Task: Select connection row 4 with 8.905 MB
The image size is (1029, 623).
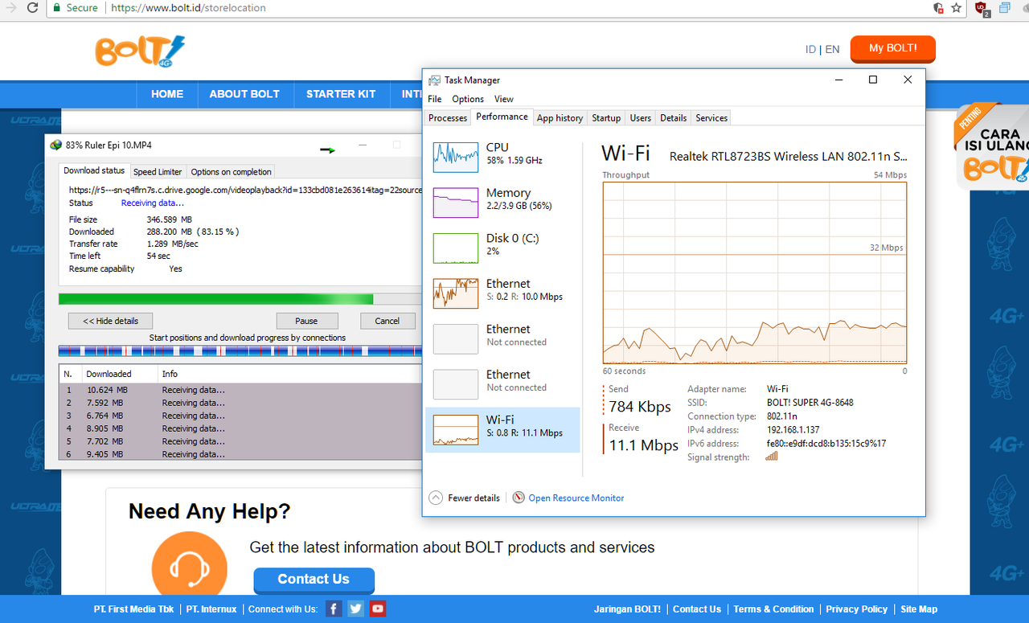Action: pyautogui.click(x=240, y=428)
